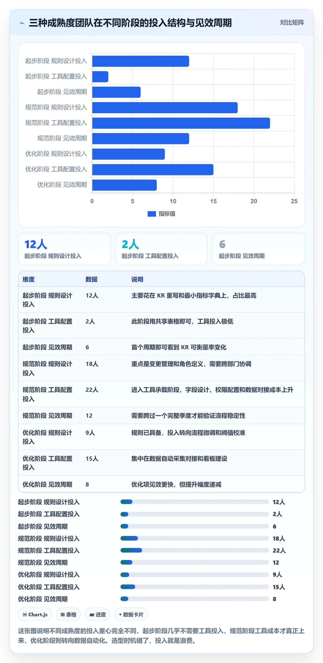Click progress bar for 规范阶段 规则设计投入 18人
The width and height of the screenshot is (323, 663).
click(x=194, y=538)
